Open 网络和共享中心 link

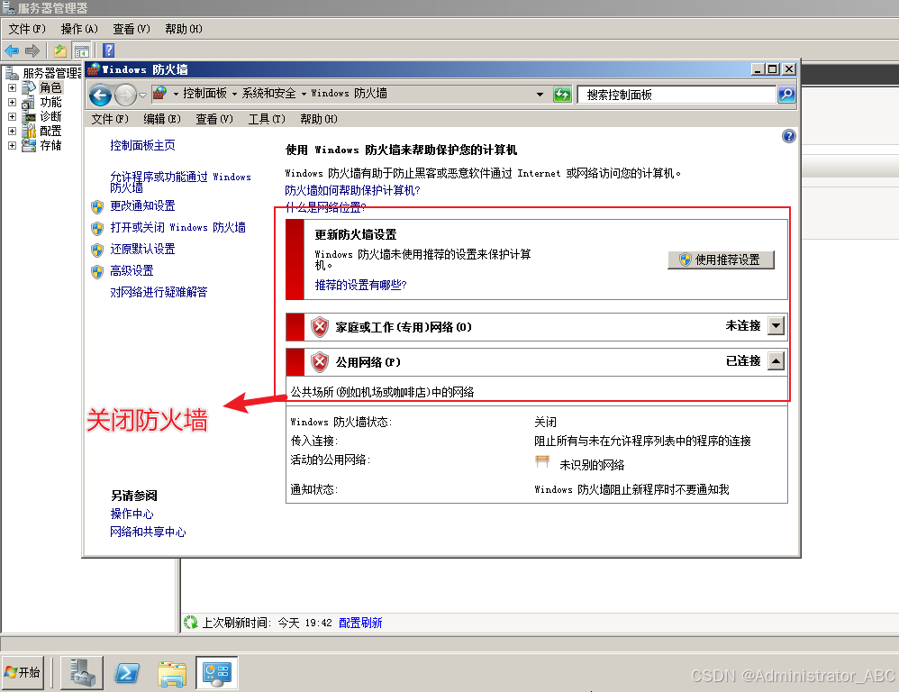click(x=148, y=532)
